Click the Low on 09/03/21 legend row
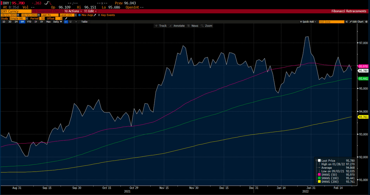This screenshot has width=370, height=195. pos(336,171)
